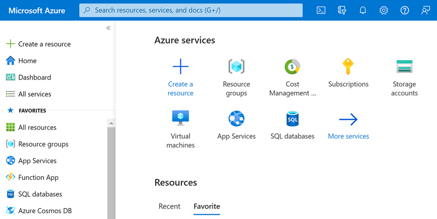Open Subscriptions key icon
Screen dimensions: 437x219
(348, 67)
